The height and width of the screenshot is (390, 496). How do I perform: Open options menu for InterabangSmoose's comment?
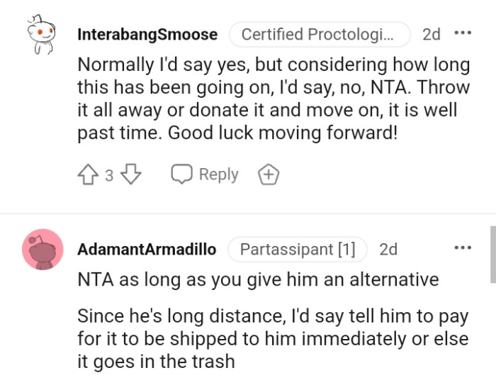(462, 33)
